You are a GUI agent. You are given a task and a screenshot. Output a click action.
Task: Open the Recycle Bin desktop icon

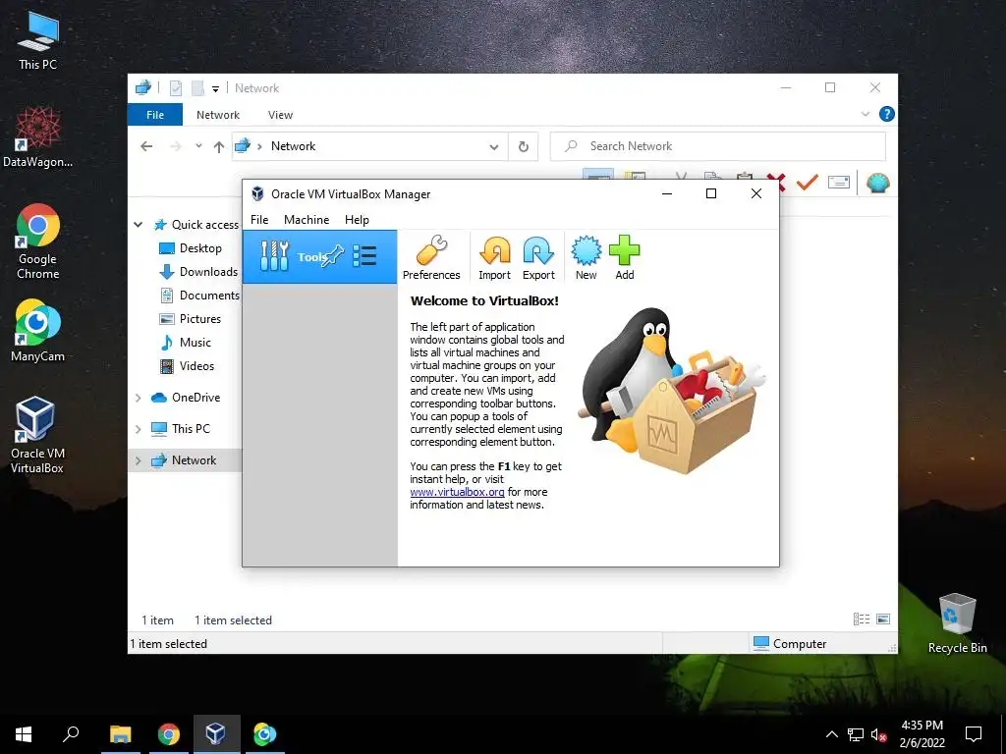click(x=957, y=623)
